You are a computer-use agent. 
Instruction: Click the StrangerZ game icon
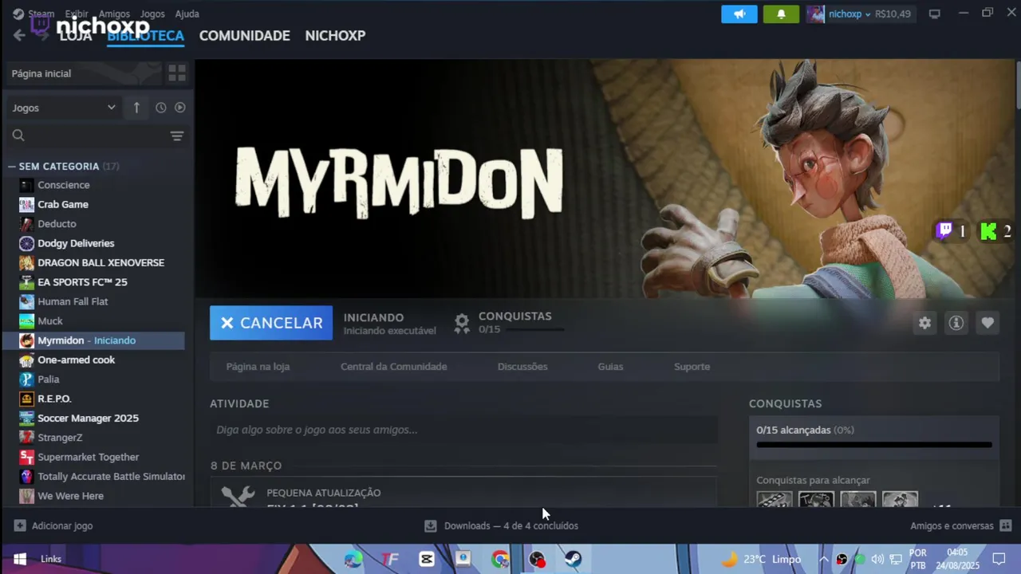pyautogui.click(x=27, y=438)
